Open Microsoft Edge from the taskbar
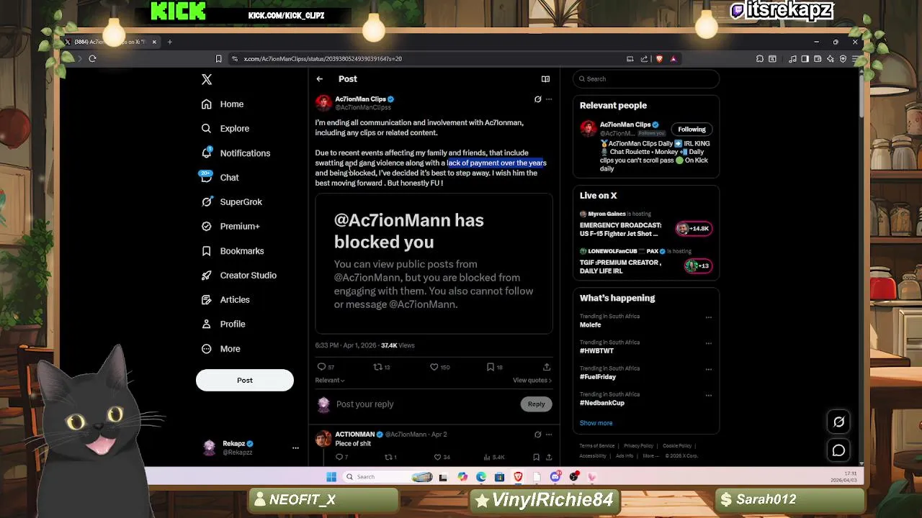Viewport: 922px width, 518px height. [481, 477]
